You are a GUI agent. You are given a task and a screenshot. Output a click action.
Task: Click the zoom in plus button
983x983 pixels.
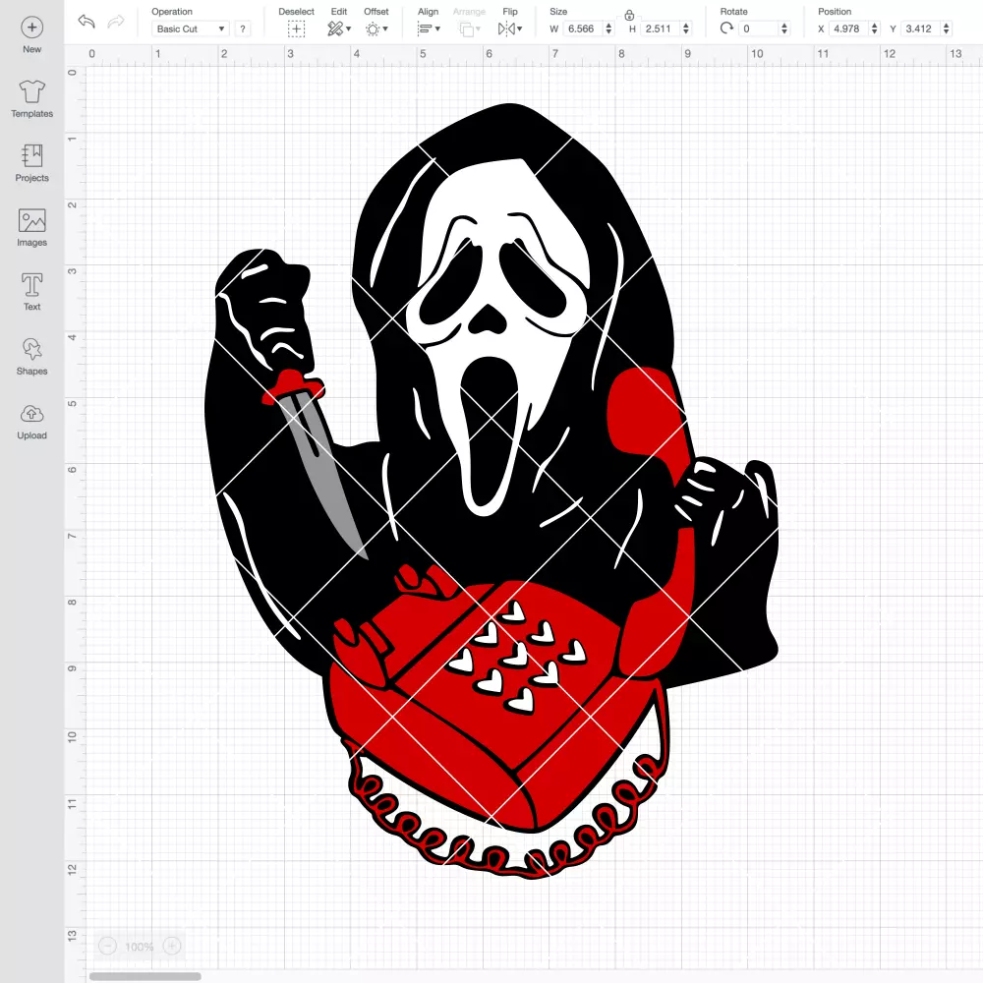point(172,946)
